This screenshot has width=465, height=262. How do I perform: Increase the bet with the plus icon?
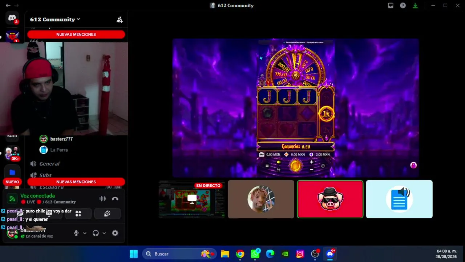(x=311, y=162)
